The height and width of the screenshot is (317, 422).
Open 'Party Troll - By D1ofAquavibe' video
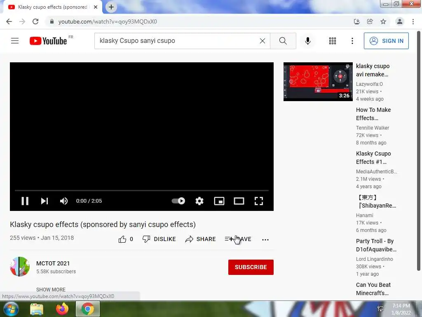point(376,245)
